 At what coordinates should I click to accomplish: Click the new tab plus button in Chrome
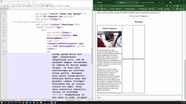pyautogui.click(x=163, y=2)
